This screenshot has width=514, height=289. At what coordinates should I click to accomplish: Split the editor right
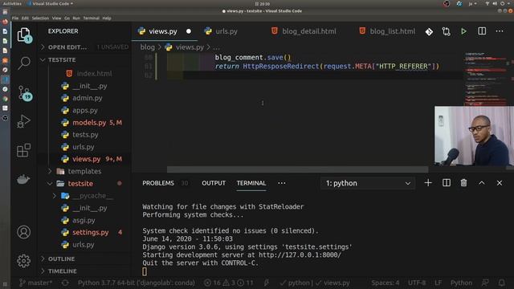482,31
